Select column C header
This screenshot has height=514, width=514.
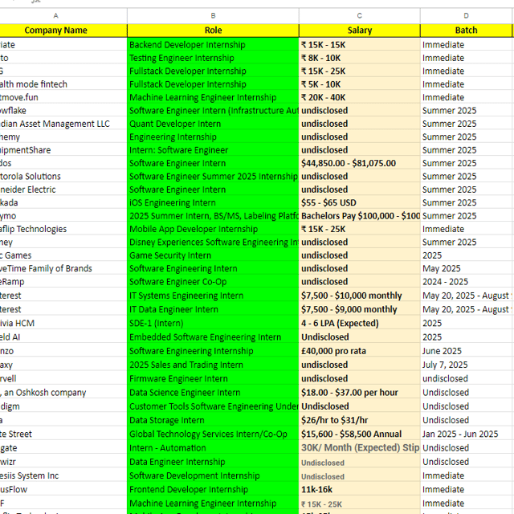pyautogui.click(x=360, y=16)
